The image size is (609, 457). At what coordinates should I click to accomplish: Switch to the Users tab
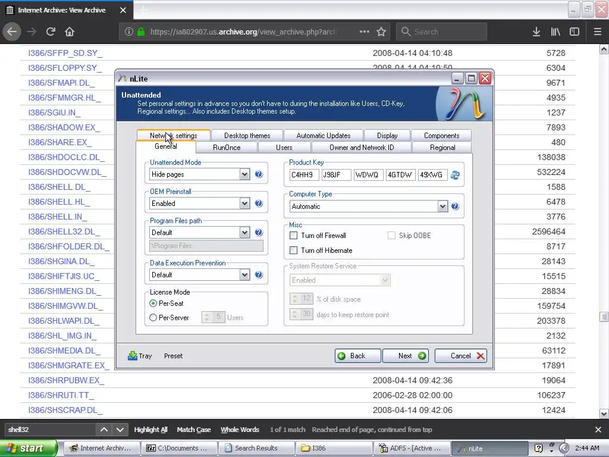point(284,148)
